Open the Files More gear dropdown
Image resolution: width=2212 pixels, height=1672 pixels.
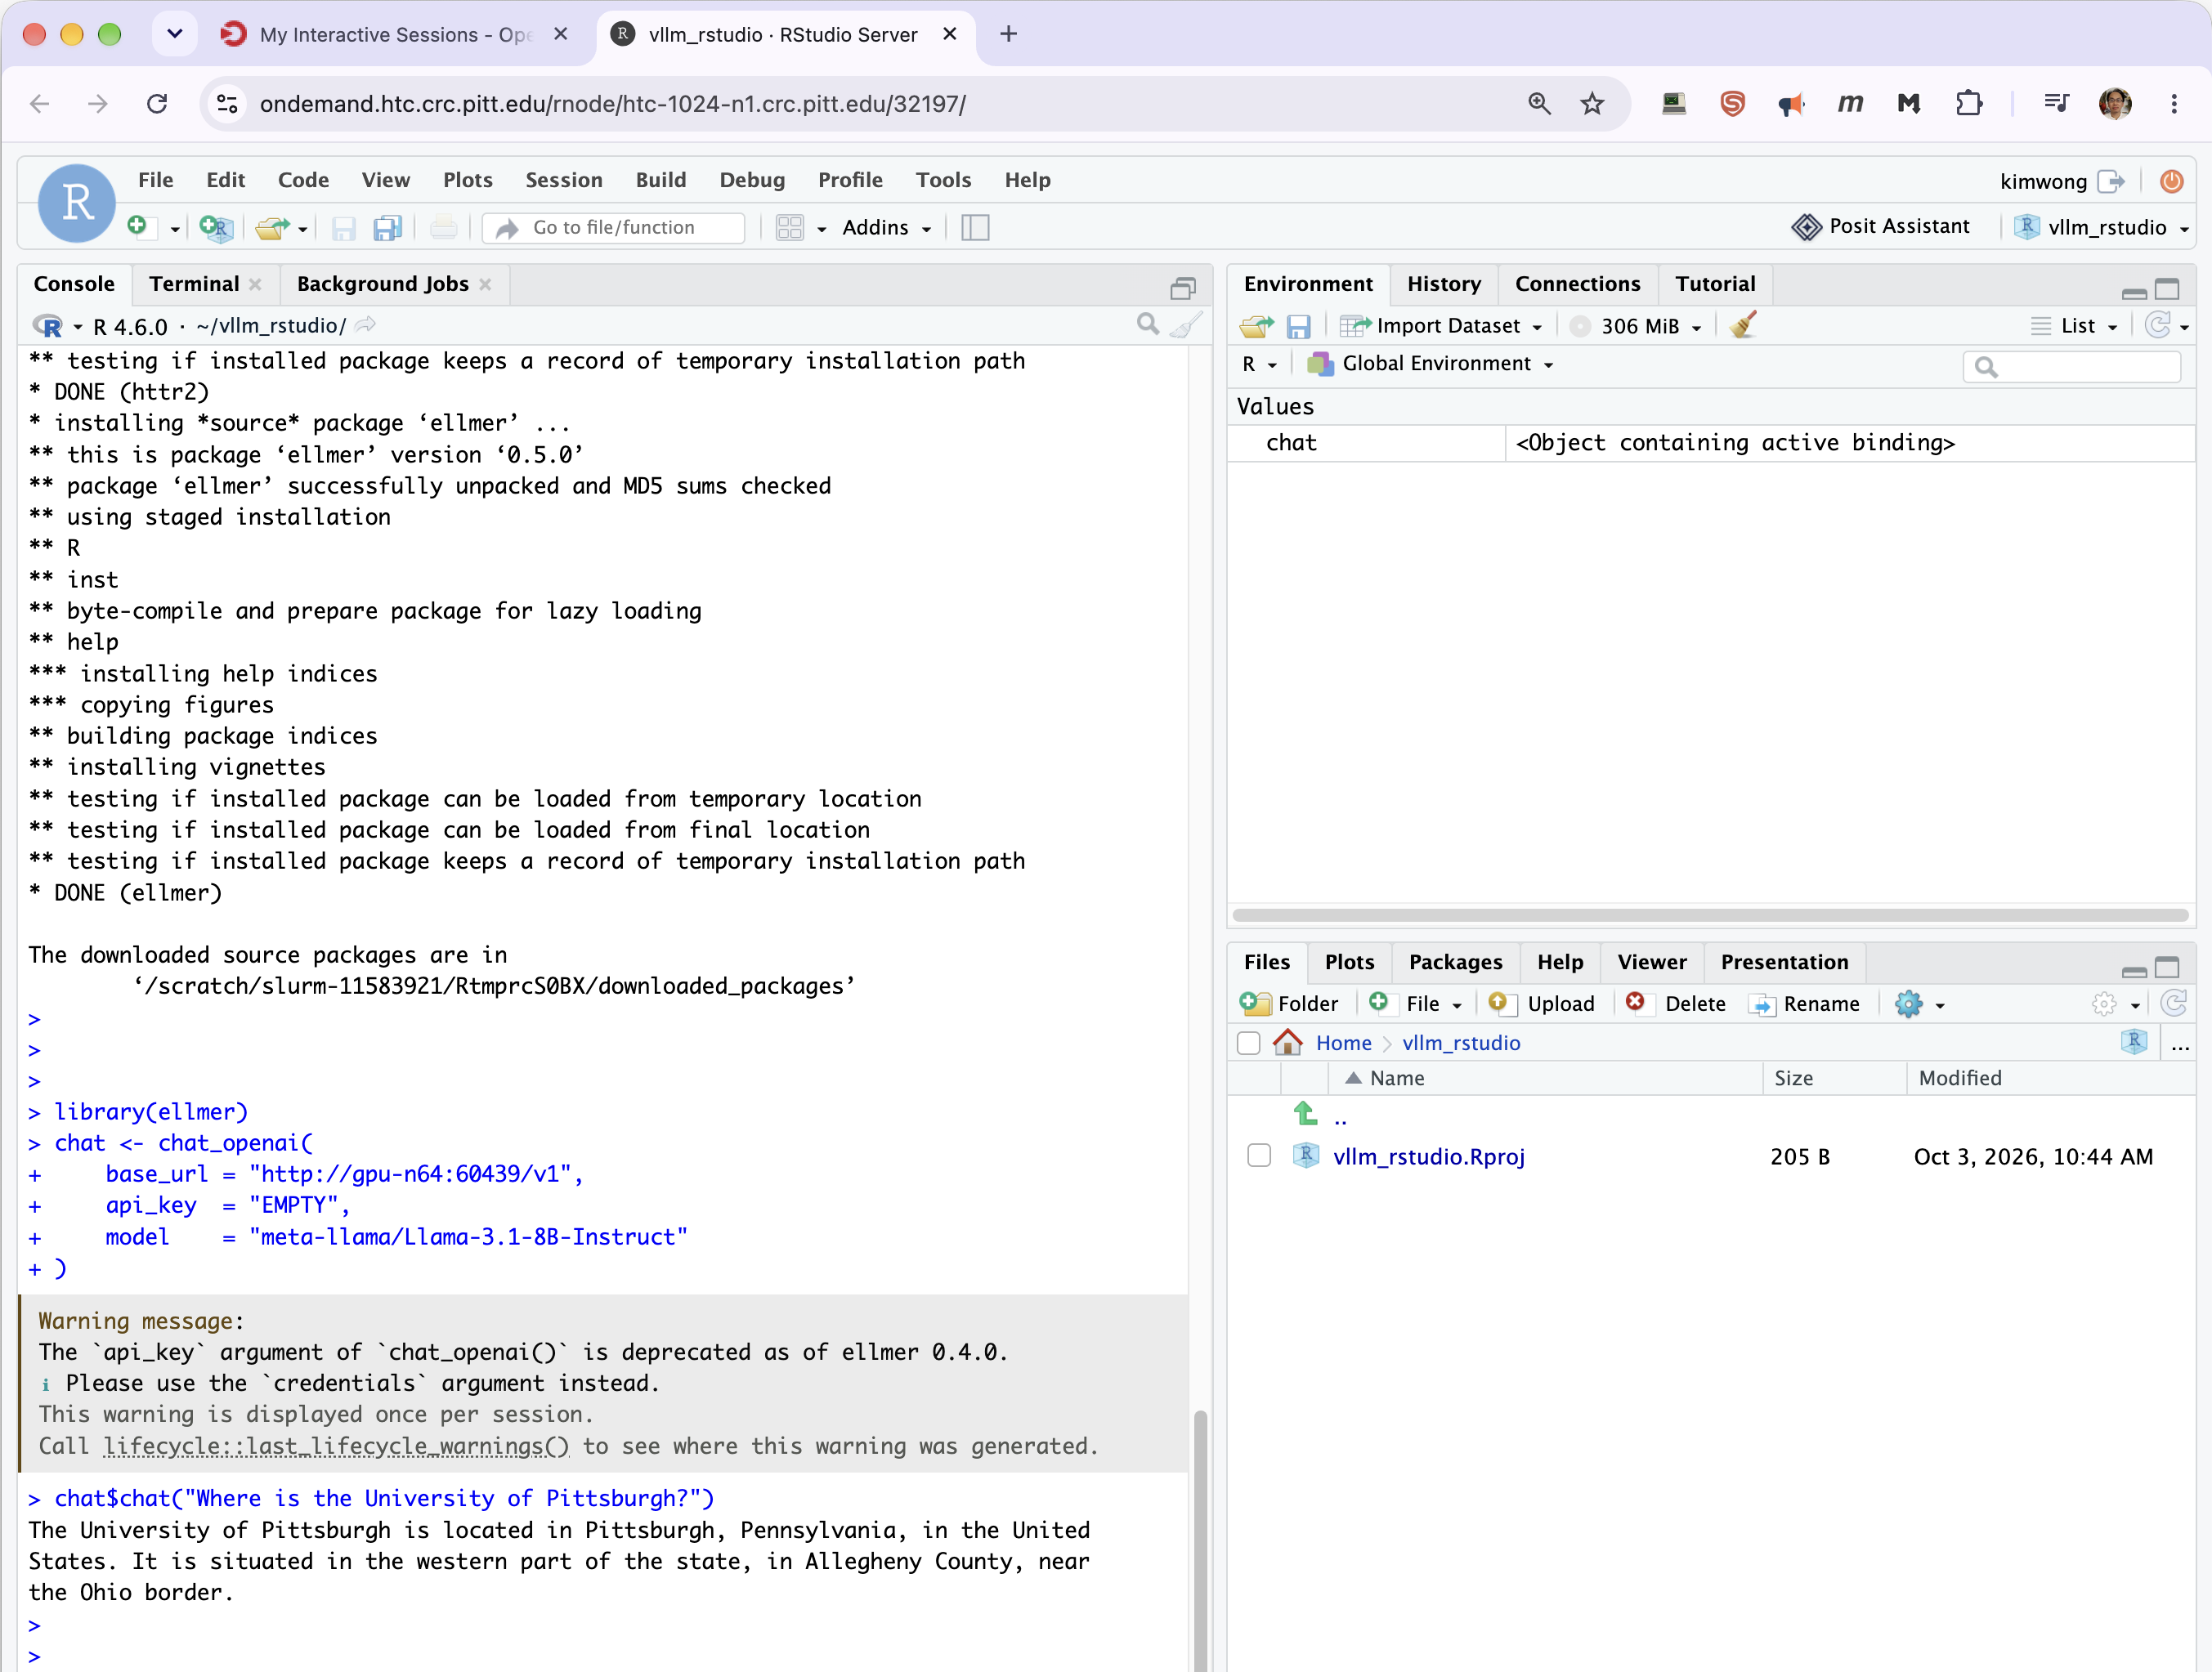(x=1919, y=1004)
